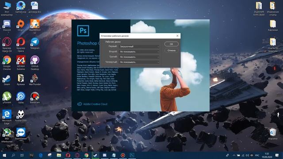Close the Установки рабочих дисков dialog

[x=177, y=36]
